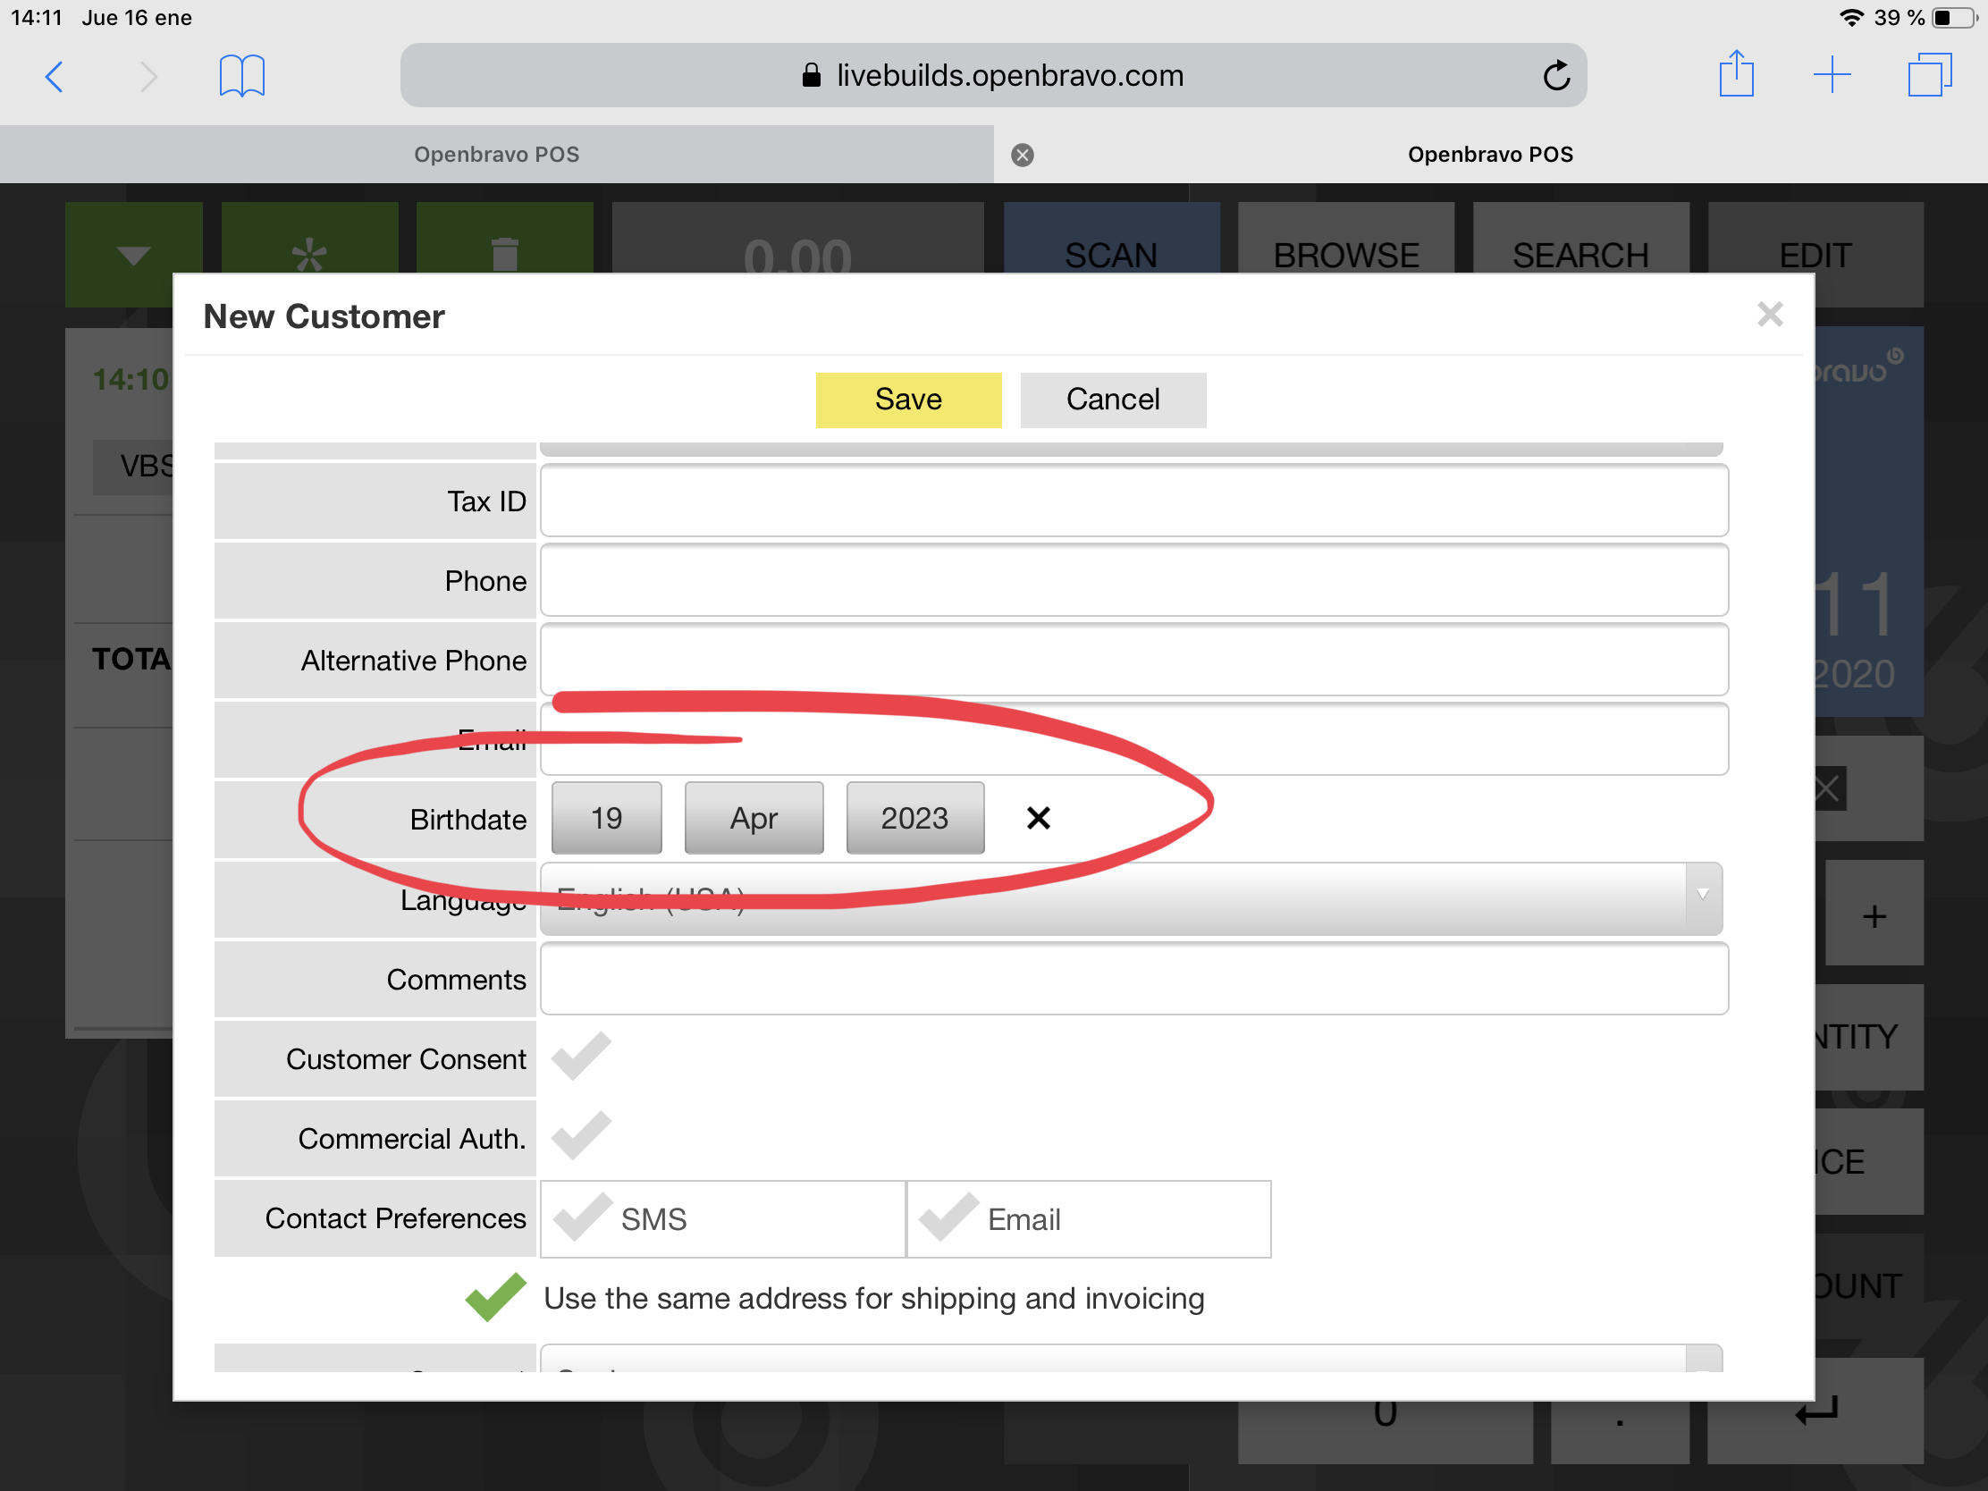Open birthdate year selector 2023

(x=914, y=818)
